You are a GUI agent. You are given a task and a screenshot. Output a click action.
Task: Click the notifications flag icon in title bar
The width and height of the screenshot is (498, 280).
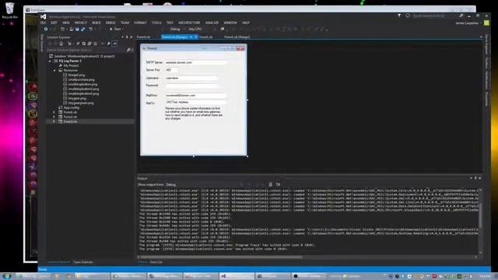pyautogui.click(x=399, y=16)
